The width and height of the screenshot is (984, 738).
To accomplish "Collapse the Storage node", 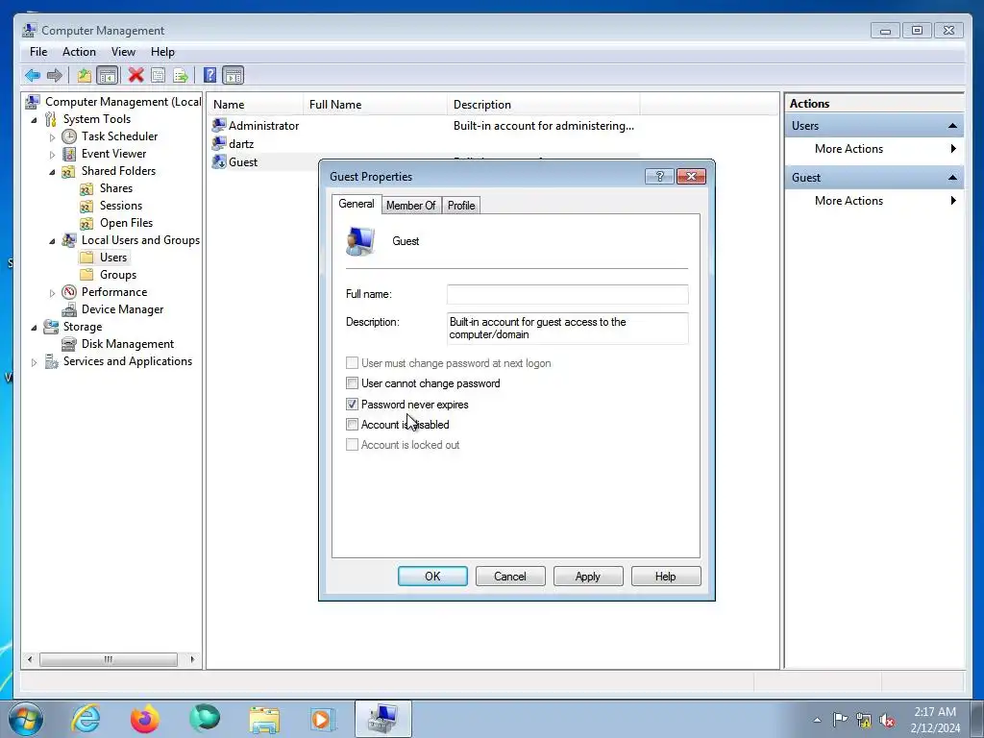I will coord(34,328).
